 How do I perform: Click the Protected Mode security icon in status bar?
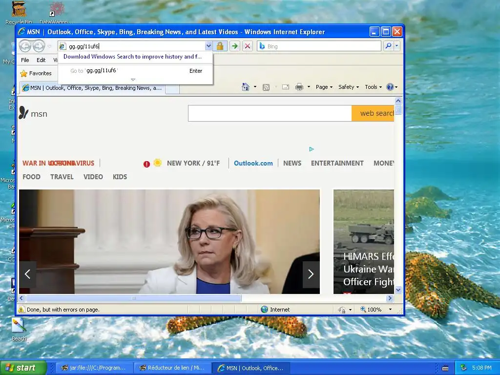[342, 309]
